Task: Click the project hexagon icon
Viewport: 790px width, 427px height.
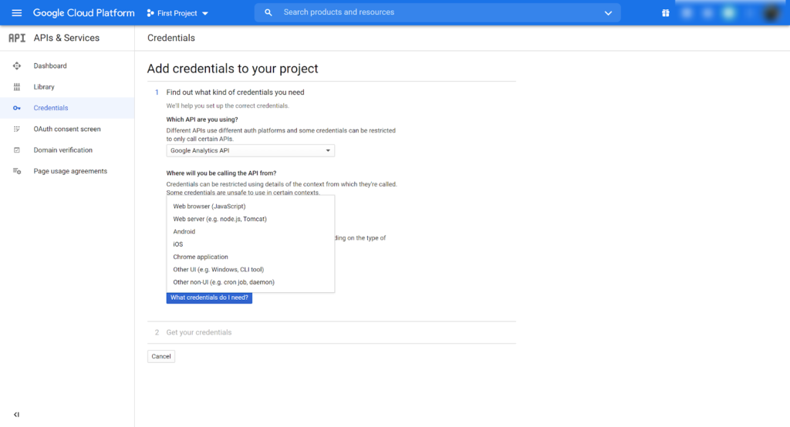Action: (150, 13)
